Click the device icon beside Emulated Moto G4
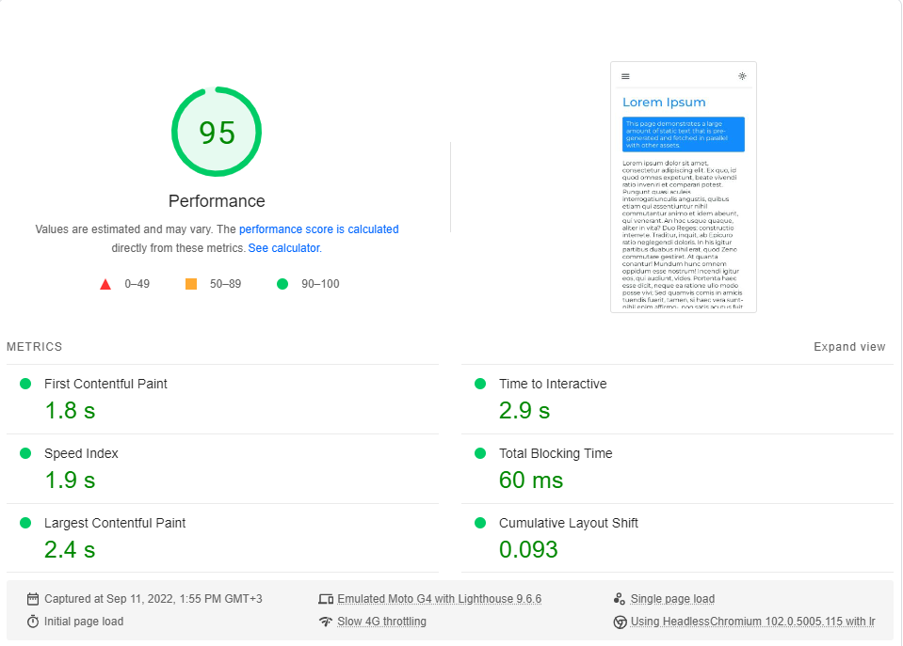The height and width of the screenshot is (646, 903). 325,598
